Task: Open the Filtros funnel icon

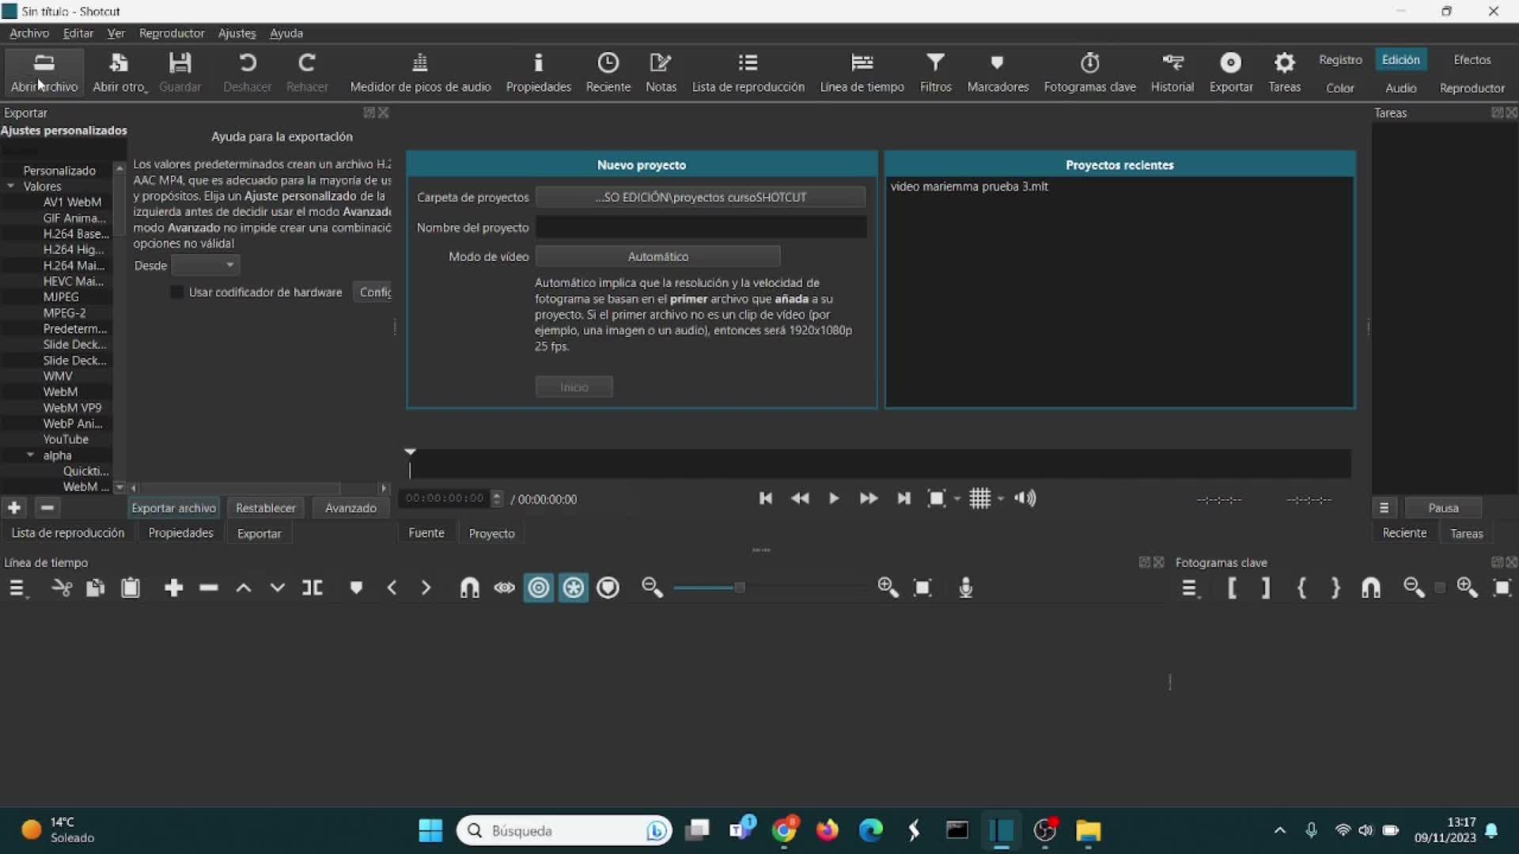Action: 935,63
